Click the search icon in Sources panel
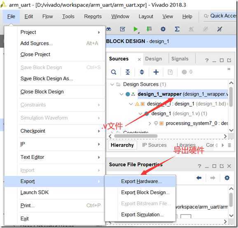Image resolution: width=238 pixels, height=228 pixels. pos(114,72)
